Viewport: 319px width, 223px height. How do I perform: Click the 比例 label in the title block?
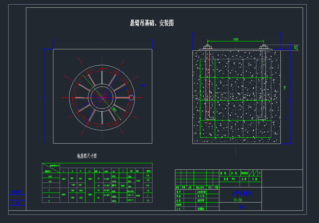click(244, 179)
